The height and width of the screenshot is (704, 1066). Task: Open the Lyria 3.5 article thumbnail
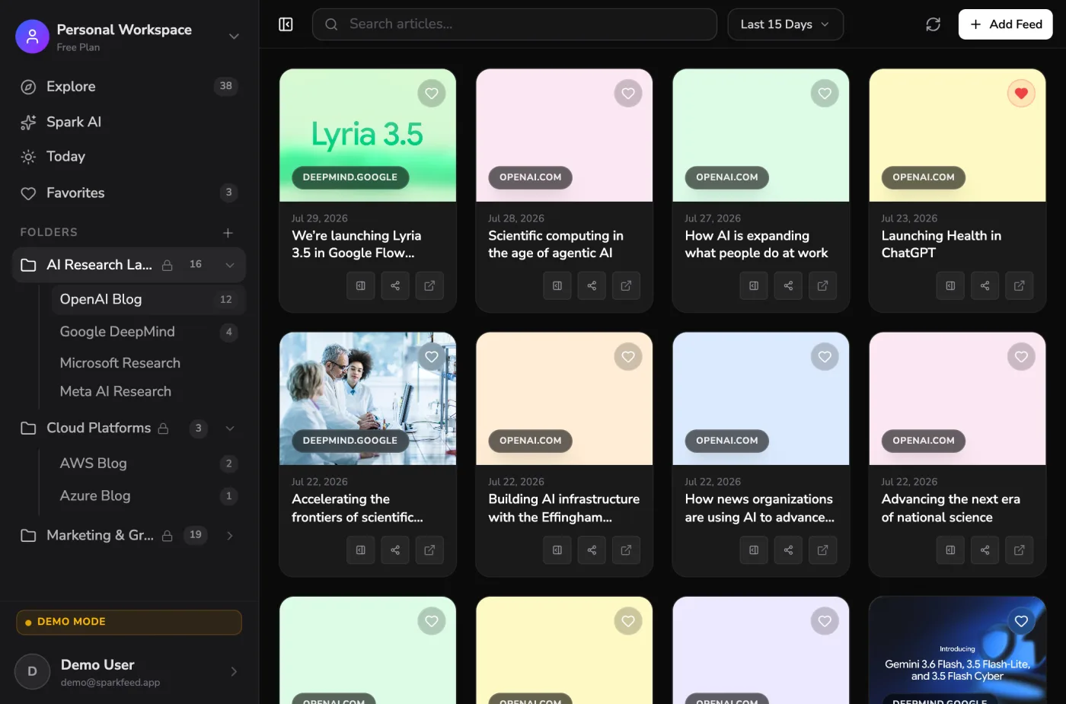(x=368, y=135)
